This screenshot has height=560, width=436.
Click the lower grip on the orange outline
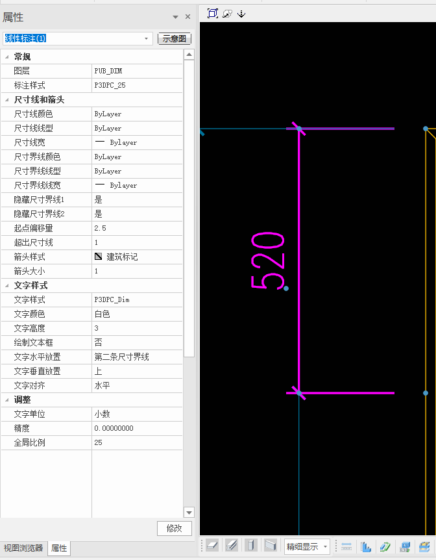(426, 393)
